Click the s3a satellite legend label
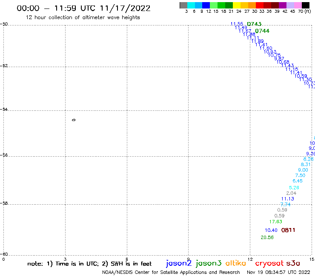315x276 pixels. coord(293,263)
